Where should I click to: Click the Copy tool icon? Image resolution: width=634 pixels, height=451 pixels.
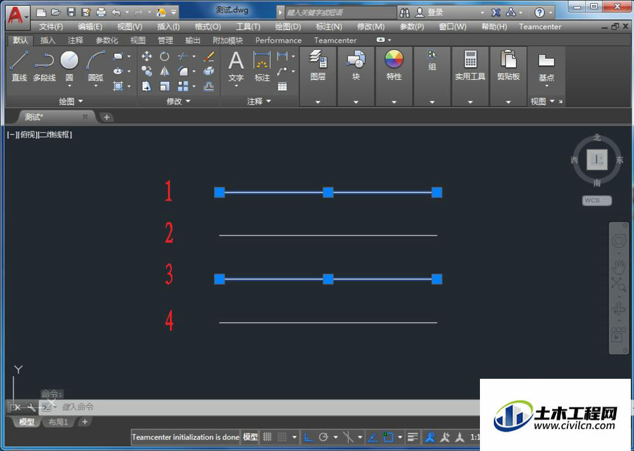click(x=147, y=72)
